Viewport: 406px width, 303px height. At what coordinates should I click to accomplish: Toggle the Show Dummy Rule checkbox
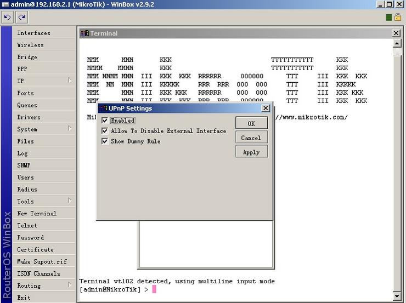[x=105, y=141]
